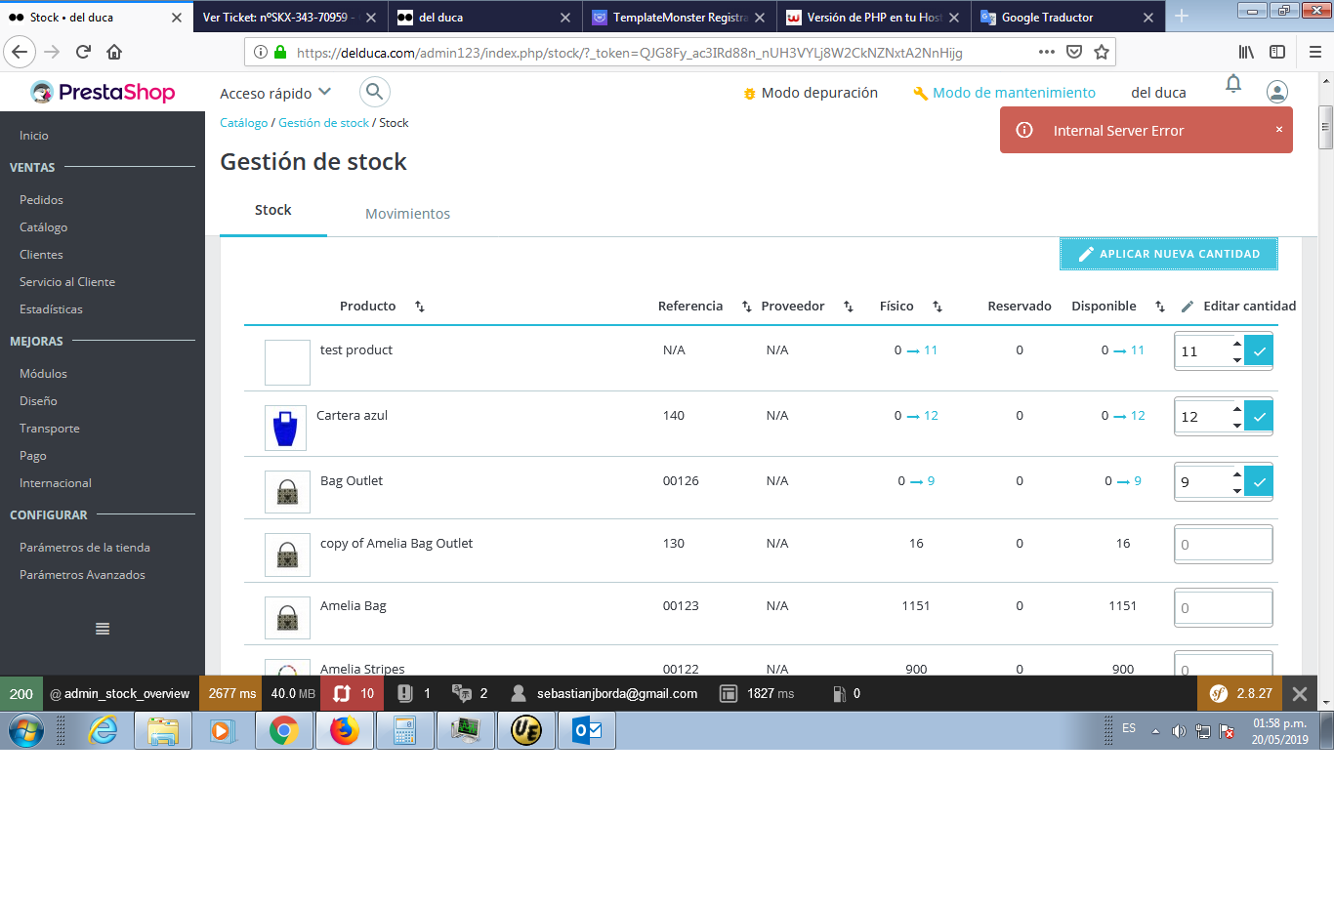Close the Symfony debug toolbar
The height and width of the screenshot is (903, 1334).
pos(1299,694)
